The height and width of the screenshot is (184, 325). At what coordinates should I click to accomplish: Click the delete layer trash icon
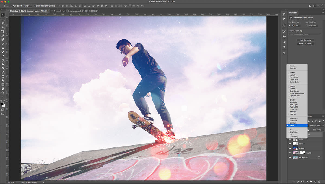[x=320, y=181]
